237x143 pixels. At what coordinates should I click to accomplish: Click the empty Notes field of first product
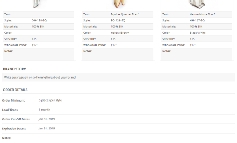[39, 54]
